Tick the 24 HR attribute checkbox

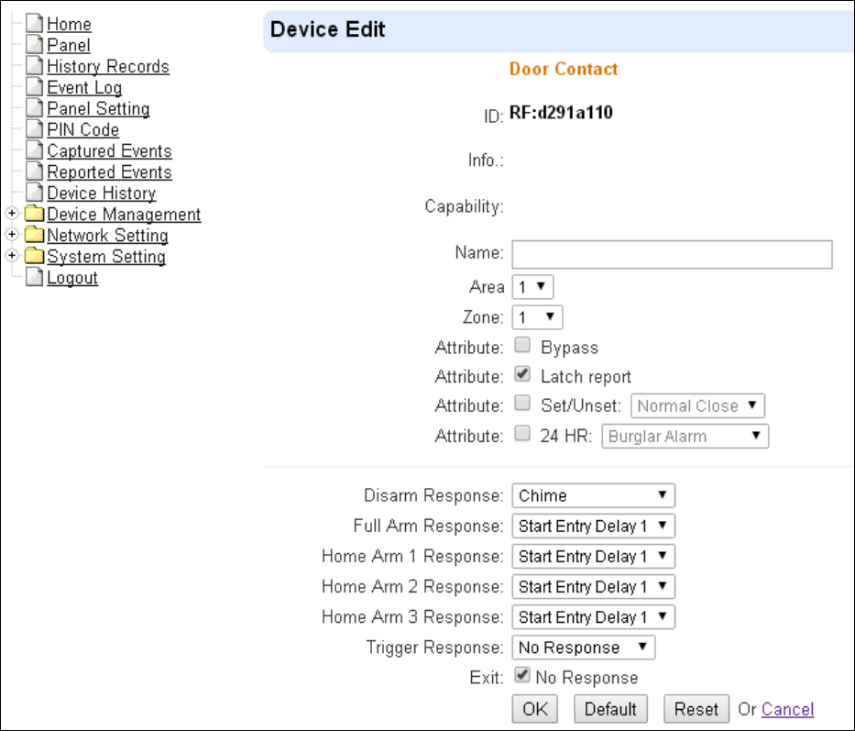coord(522,434)
